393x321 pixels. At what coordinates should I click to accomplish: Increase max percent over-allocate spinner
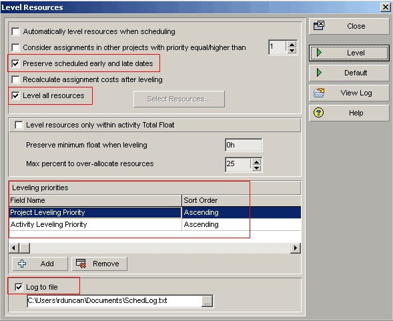256,162
